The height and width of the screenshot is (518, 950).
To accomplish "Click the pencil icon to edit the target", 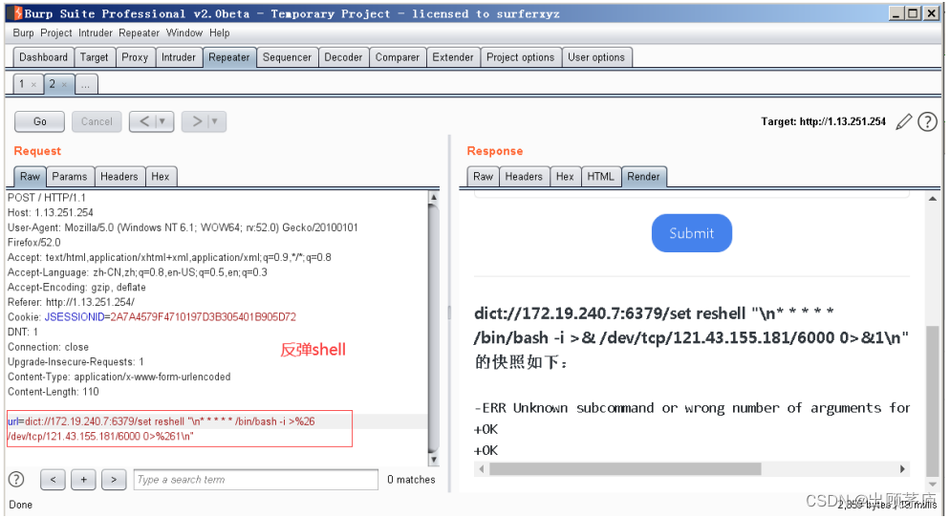I will [903, 121].
